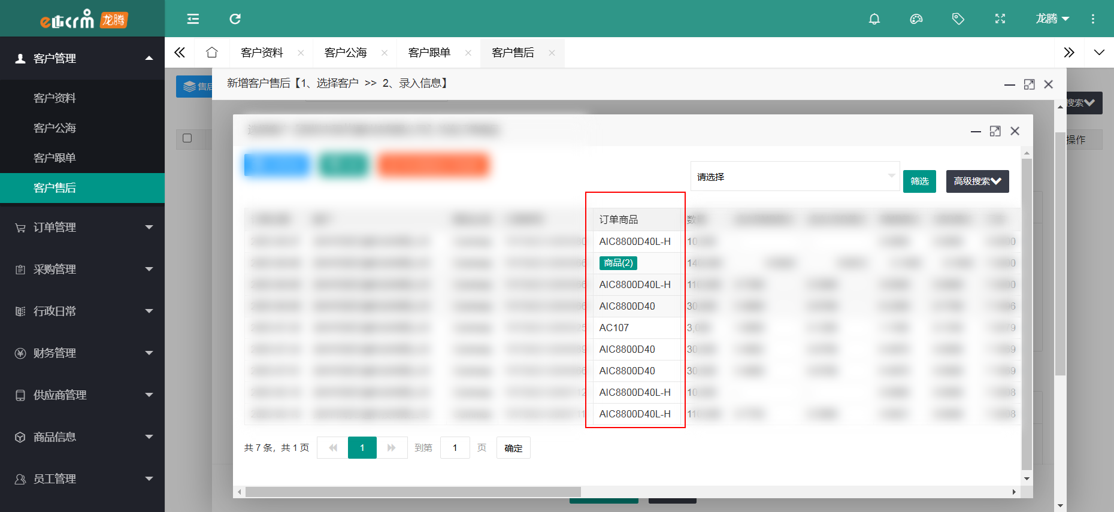Click the horizontal scrollbar of the dialog

point(413,492)
